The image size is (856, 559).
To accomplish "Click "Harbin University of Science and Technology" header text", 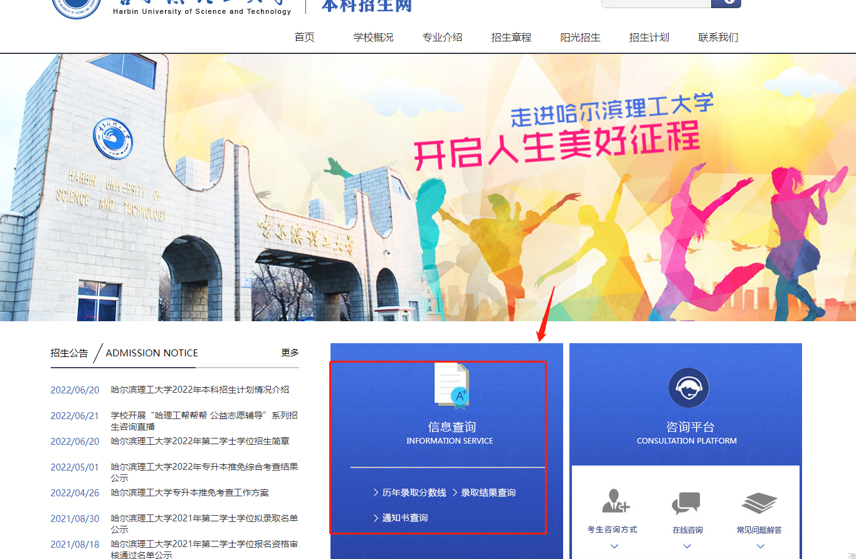I will coord(202,11).
